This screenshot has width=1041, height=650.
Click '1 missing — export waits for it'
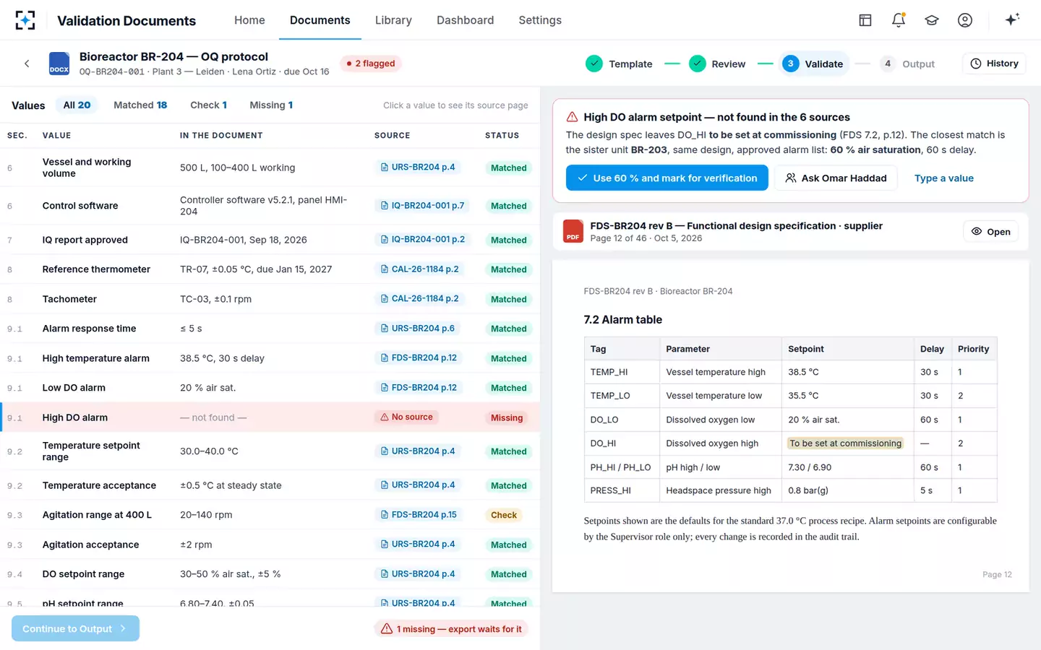tap(451, 629)
